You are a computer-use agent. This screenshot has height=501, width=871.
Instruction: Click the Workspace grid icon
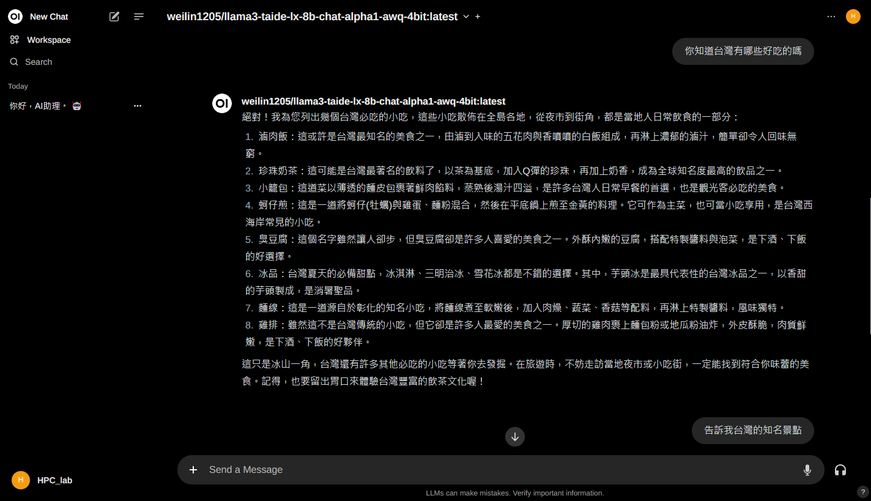[x=14, y=40]
